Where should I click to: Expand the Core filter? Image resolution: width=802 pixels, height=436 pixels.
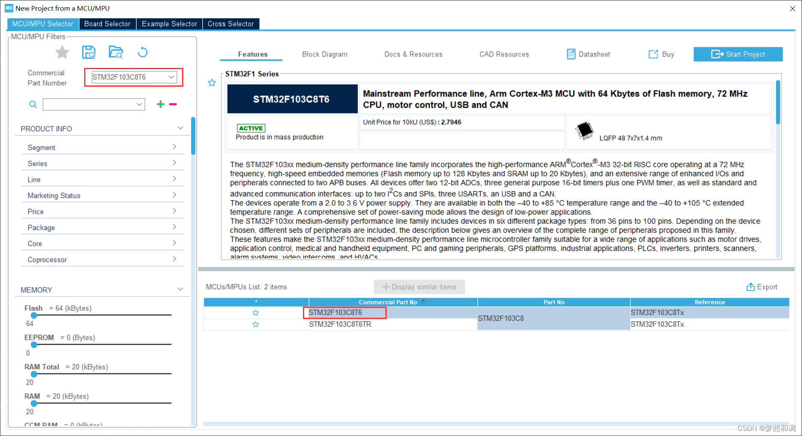(x=174, y=243)
